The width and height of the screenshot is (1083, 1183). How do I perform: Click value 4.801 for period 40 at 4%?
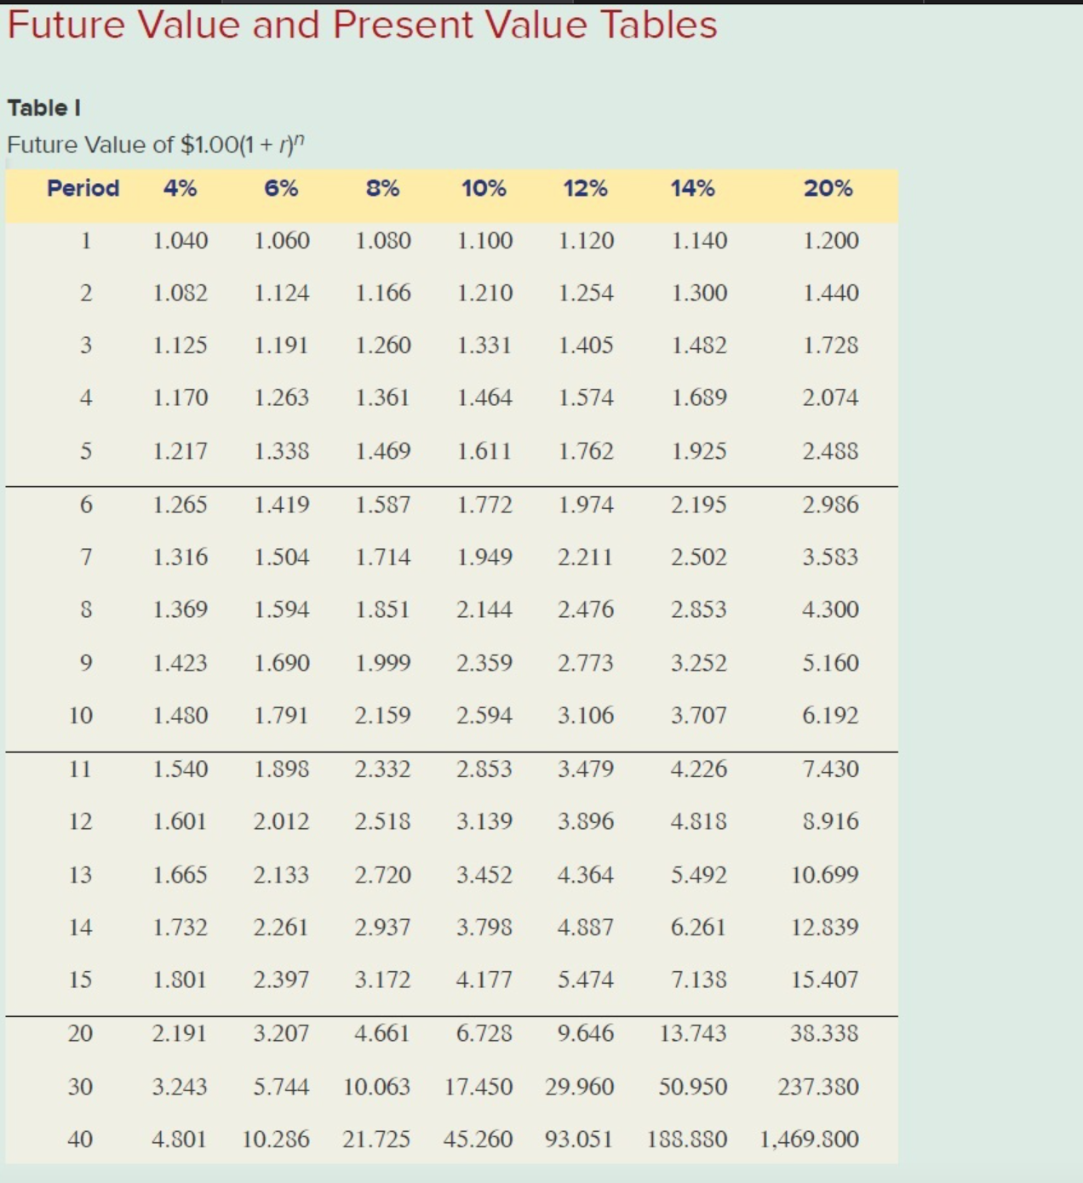pyautogui.click(x=180, y=1139)
